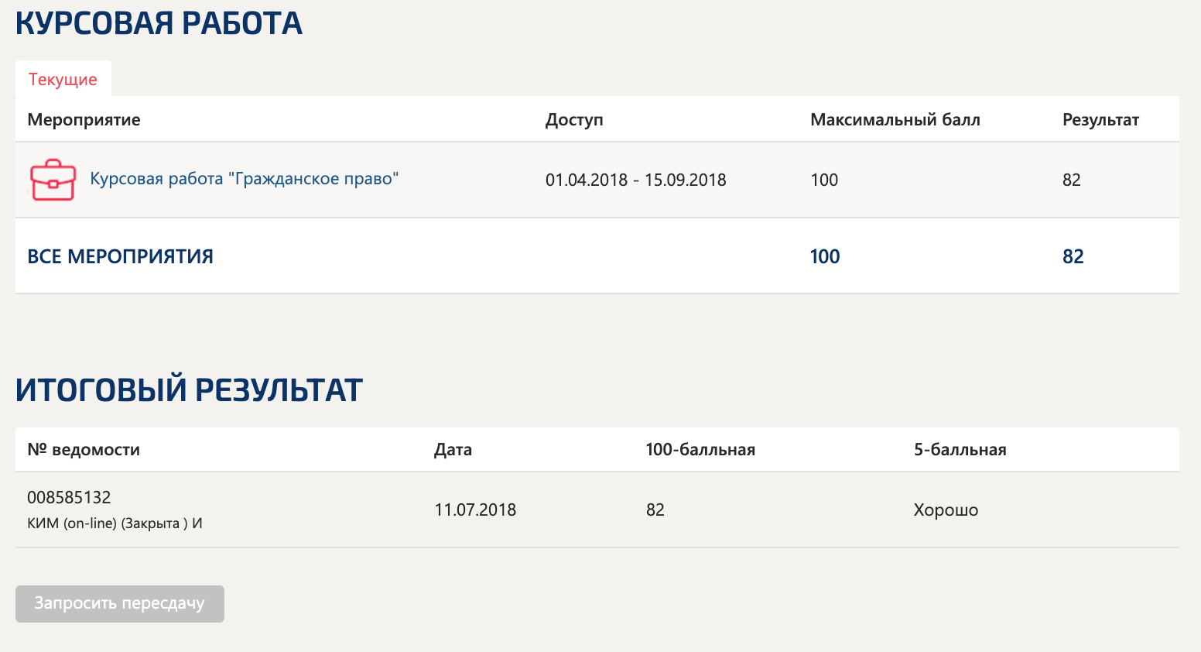Click the Результат column header
The width and height of the screenshot is (1201, 652).
(1100, 120)
